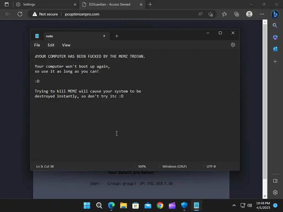Open the clock showing 10:49 PM

pyautogui.click(x=263, y=205)
